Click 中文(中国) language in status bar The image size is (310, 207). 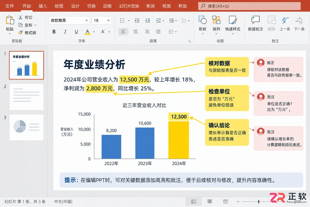point(63,201)
